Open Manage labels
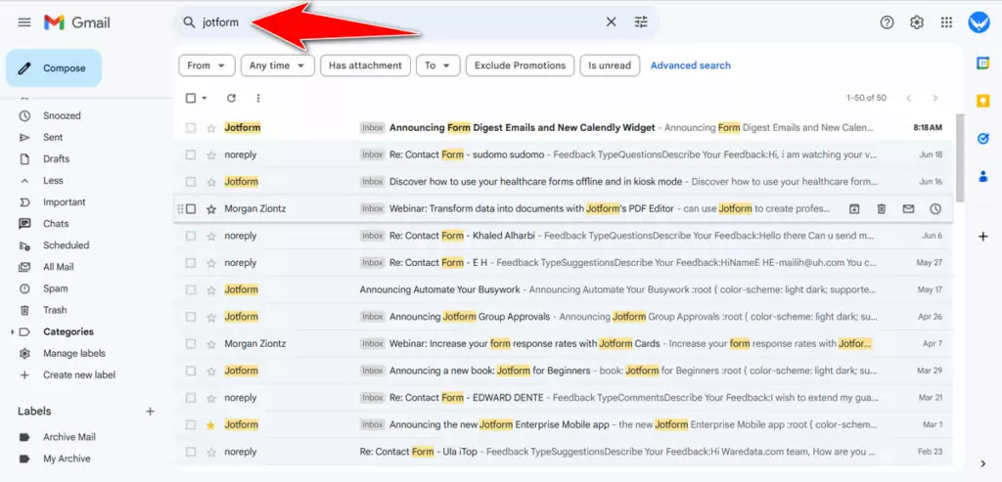1002x482 pixels. coord(74,354)
